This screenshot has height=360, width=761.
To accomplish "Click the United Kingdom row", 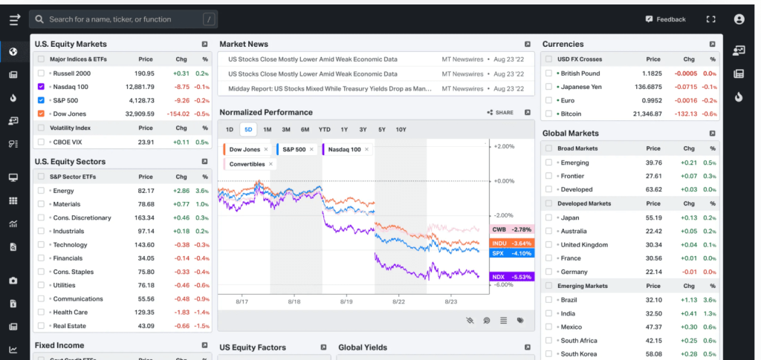I will (x=630, y=245).
